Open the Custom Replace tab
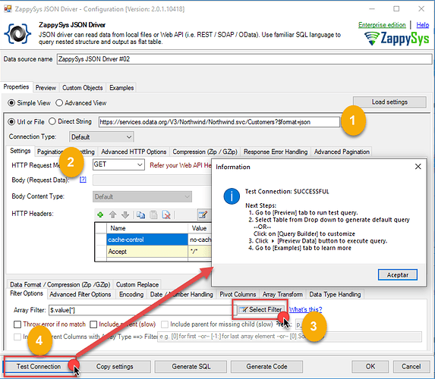The image size is (435, 379). click(x=137, y=284)
